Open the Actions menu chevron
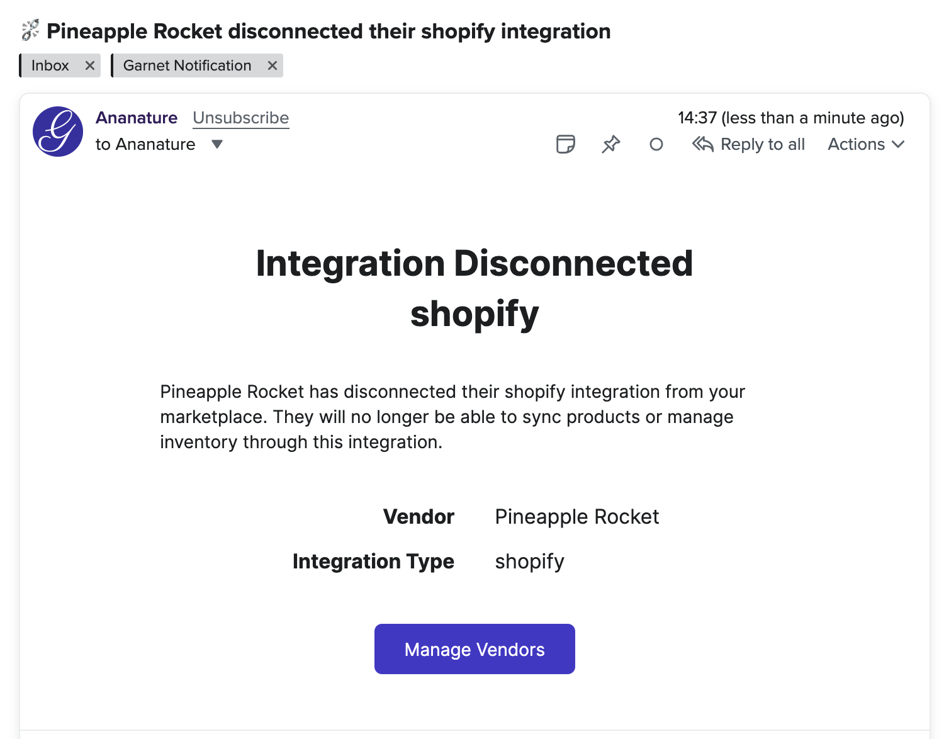 click(x=897, y=144)
